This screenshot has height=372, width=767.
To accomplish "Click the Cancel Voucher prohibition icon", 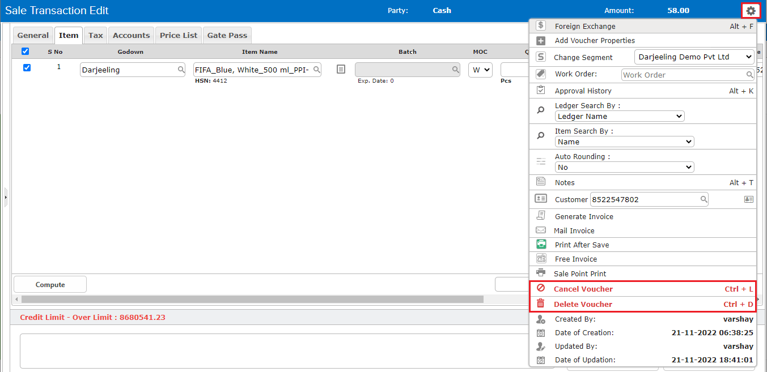I will click(x=541, y=288).
